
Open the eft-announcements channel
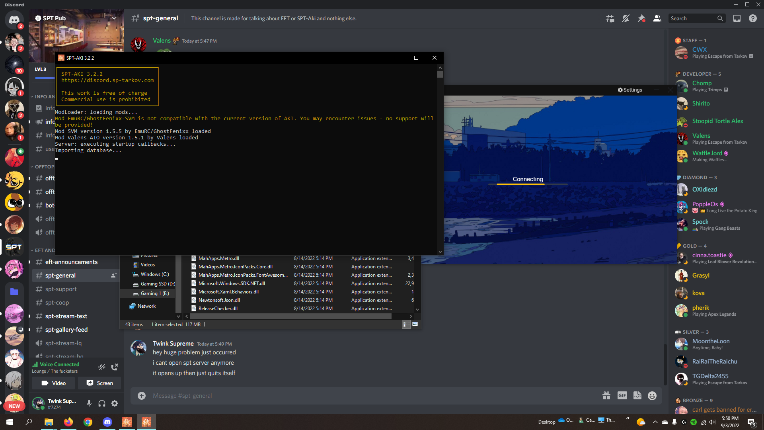coord(71,262)
